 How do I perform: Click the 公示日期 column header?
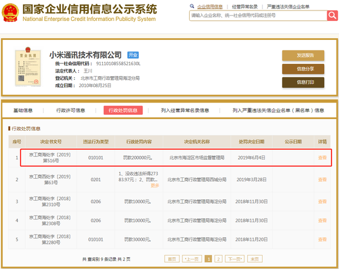(x=293, y=142)
